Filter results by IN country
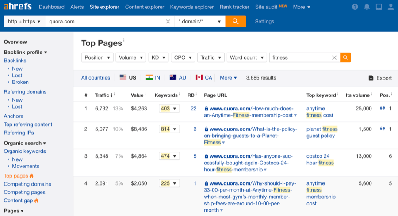398x216 pixels. pyautogui.click(x=153, y=78)
